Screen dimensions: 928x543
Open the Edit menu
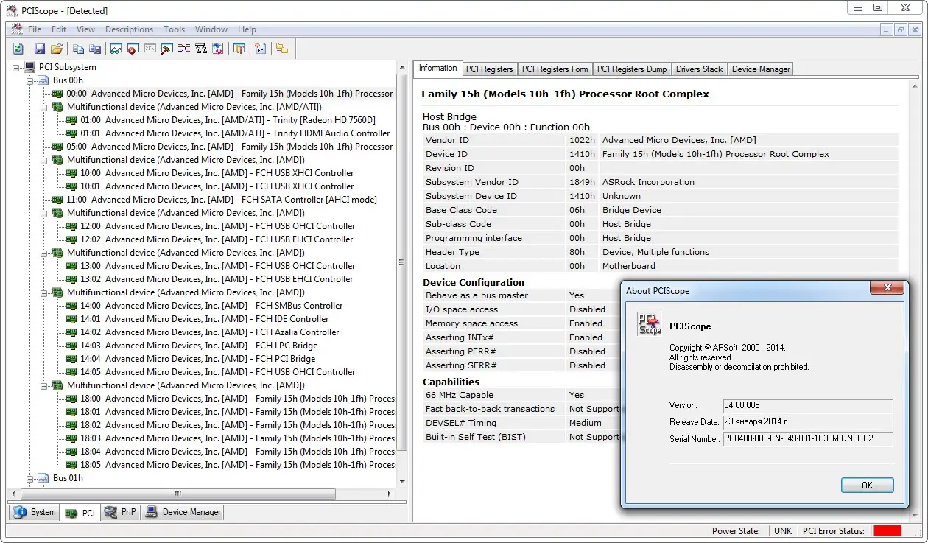(x=59, y=29)
